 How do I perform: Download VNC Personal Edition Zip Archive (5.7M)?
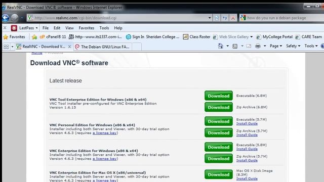click(219, 132)
